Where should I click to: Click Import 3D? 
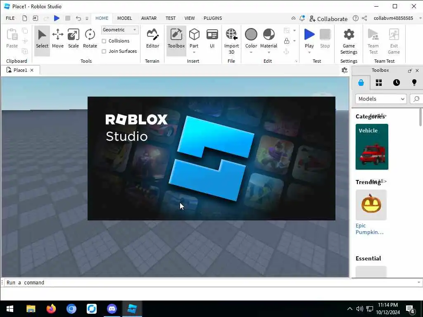coord(231,41)
